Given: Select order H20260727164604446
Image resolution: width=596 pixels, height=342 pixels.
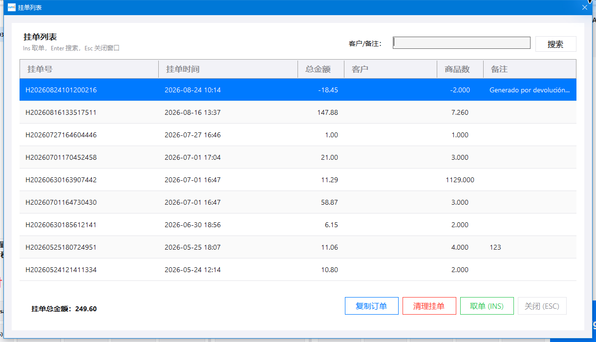Looking at the screenshot, I should [x=298, y=135].
